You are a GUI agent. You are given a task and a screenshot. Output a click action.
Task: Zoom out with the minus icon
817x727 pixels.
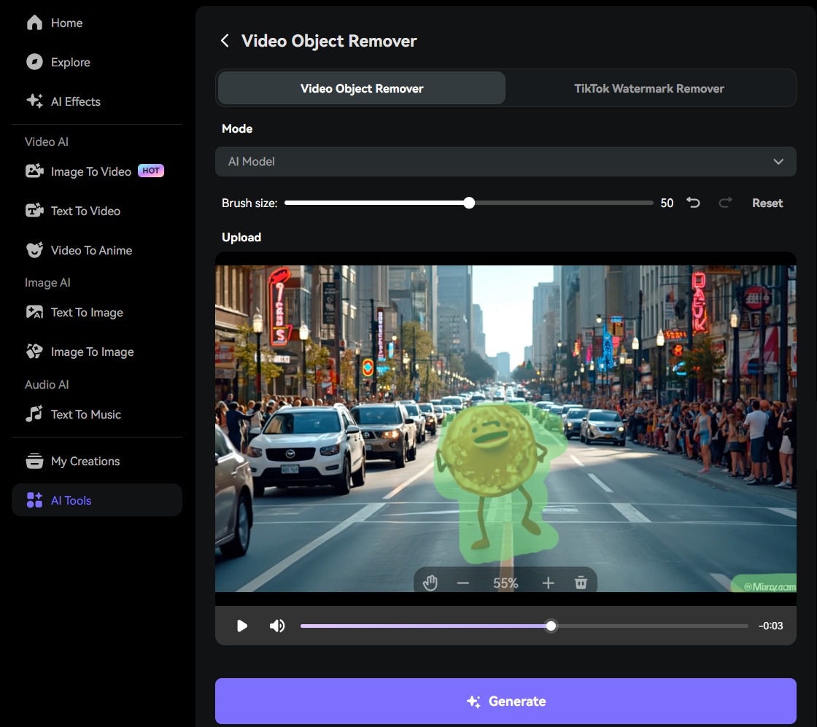coord(463,583)
